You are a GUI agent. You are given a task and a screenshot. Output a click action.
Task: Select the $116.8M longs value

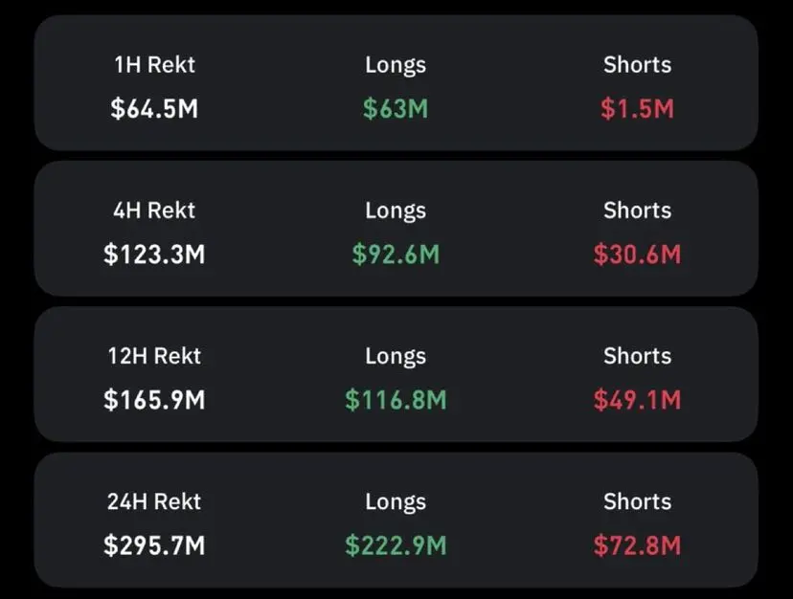(396, 399)
